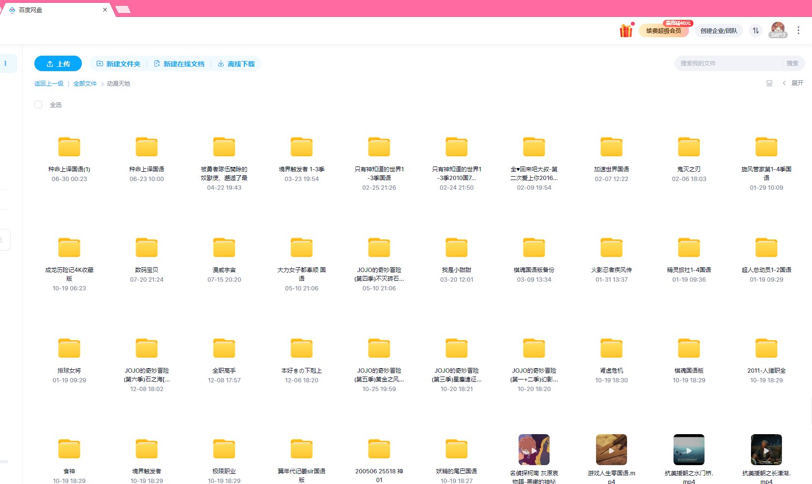Open folder 肾虚危机
Image resolution: width=812 pixels, height=484 pixels.
click(612, 348)
